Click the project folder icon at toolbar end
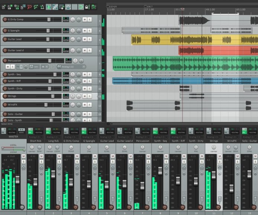This screenshot has width=258, height=215. click(94, 7)
